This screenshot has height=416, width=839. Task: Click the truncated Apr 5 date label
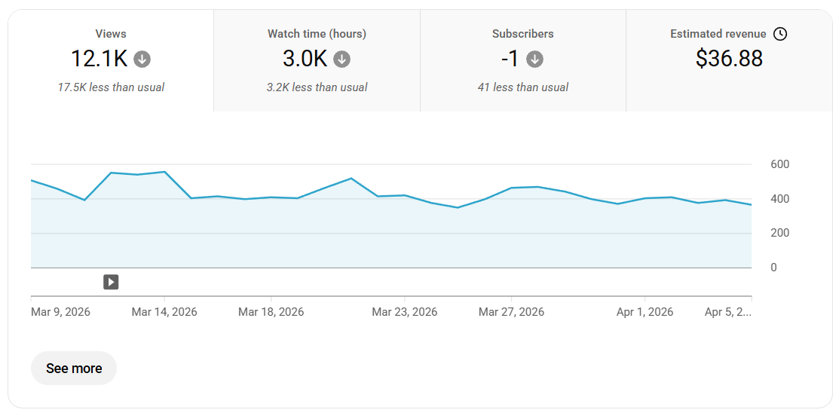[x=727, y=312]
